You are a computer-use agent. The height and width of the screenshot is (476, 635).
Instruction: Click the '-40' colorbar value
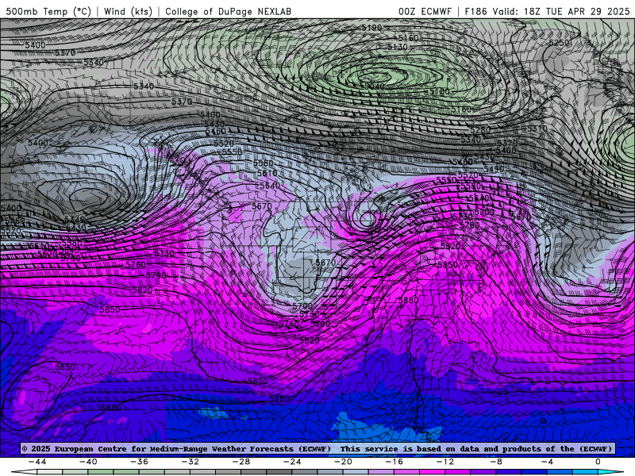88,462
